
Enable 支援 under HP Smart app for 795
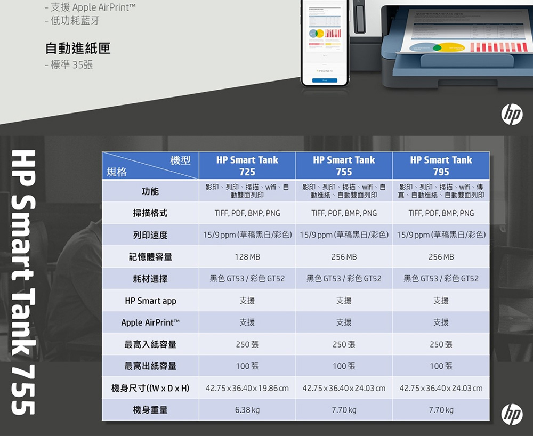coord(441,300)
